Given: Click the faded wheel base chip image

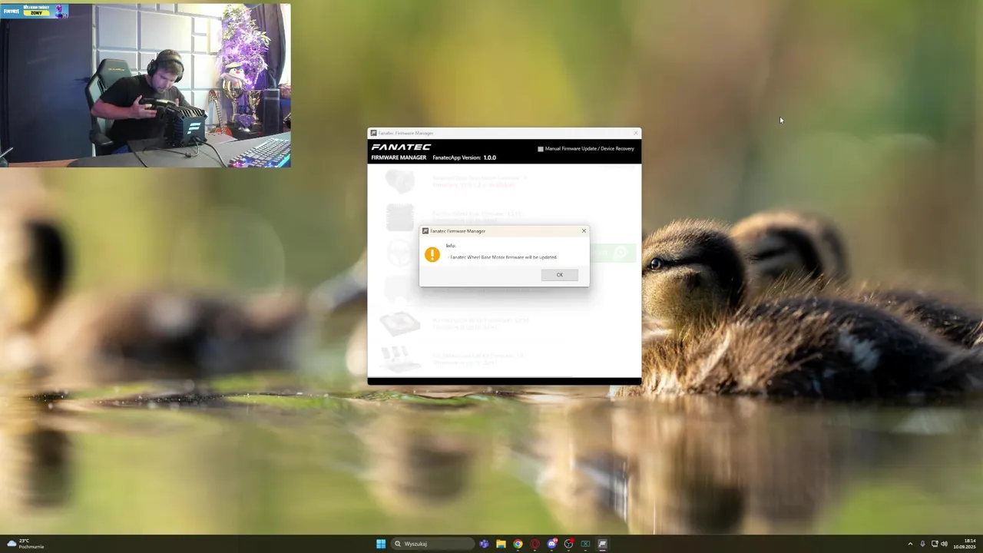Looking at the screenshot, I should (x=400, y=217).
